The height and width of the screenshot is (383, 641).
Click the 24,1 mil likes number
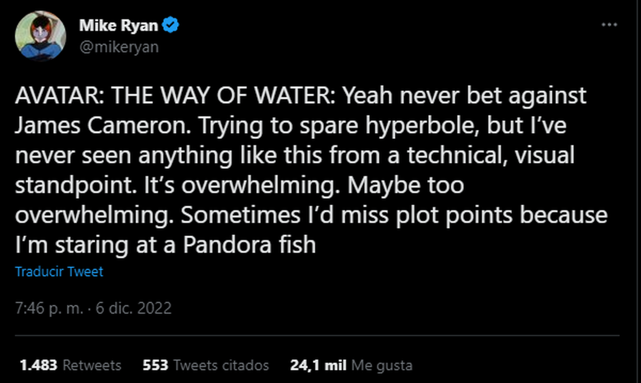coord(318,365)
